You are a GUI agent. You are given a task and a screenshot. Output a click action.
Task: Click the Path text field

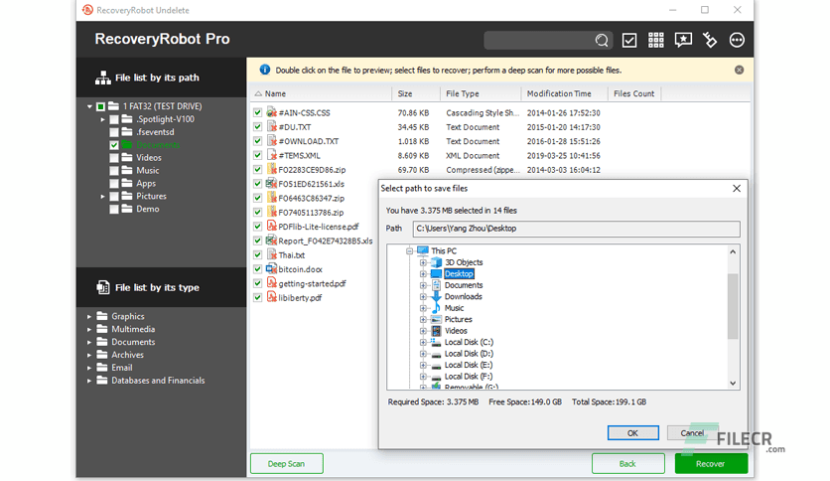(x=577, y=229)
